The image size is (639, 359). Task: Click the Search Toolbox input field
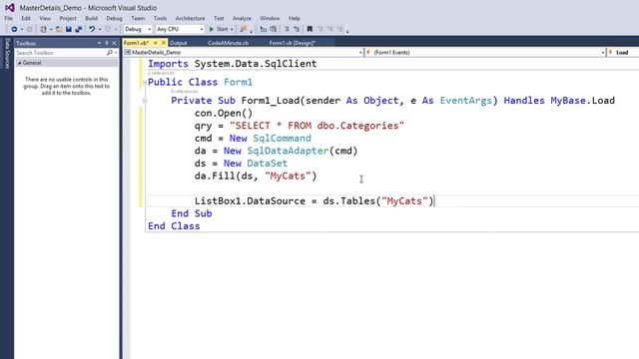point(60,53)
